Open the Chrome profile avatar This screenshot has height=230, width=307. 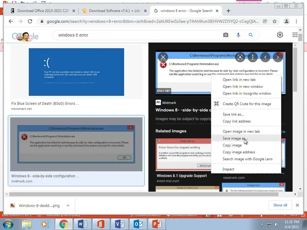287,21
